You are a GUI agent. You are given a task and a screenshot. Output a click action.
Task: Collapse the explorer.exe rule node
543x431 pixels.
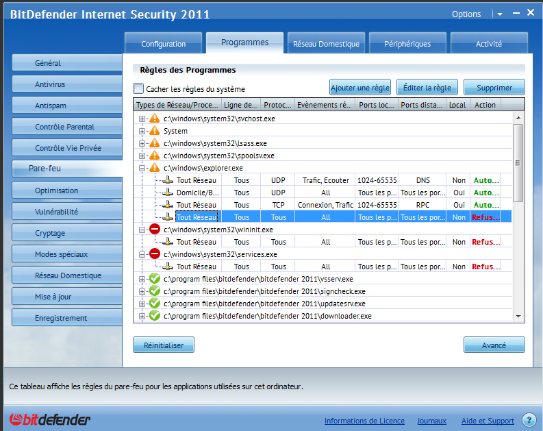point(142,169)
